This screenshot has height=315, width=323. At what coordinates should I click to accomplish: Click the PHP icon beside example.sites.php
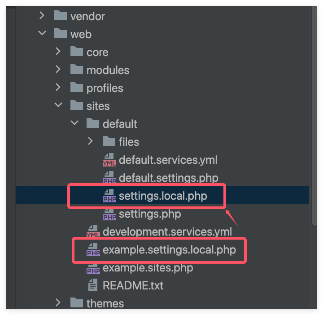[x=93, y=268]
